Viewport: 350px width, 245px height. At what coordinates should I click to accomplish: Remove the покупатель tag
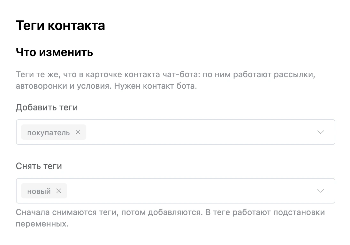coord(78,132)
